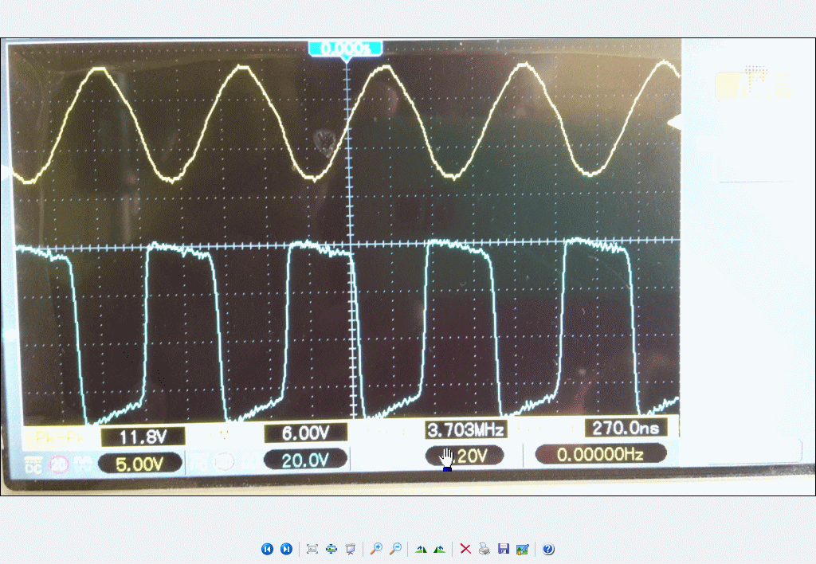Open Help with the question mark icon
Viewport: 816px width, 564px height.
[x=548, y=549]
